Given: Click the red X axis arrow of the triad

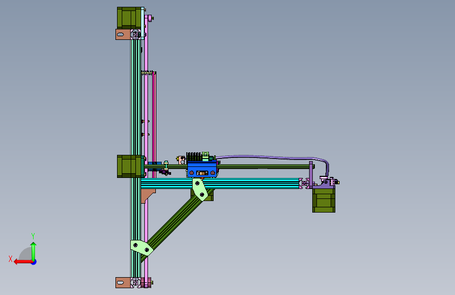Looking at the screenshot, I should point(23,262).
